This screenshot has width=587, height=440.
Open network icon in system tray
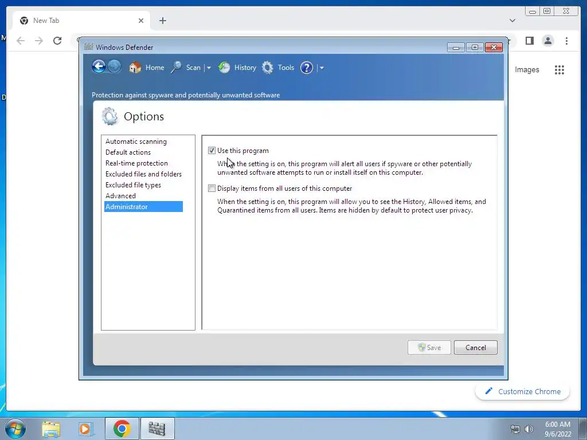(x=515, y=429)
